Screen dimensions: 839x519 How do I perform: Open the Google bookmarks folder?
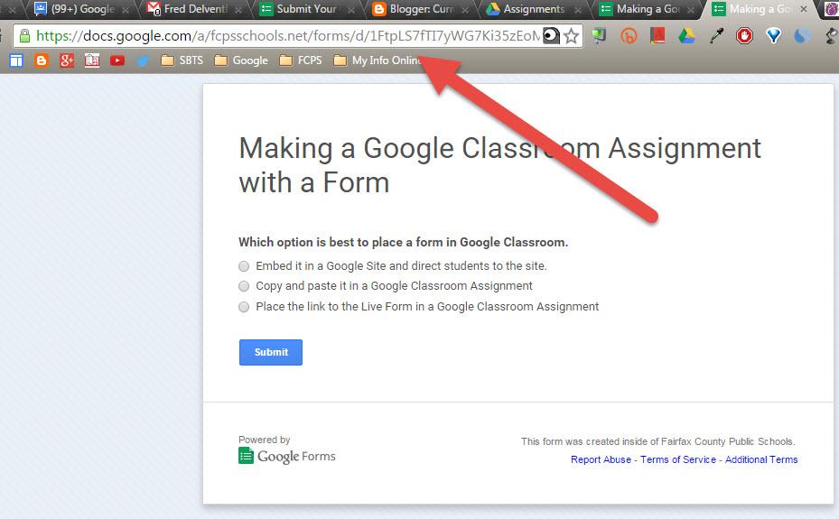[241, 60]
